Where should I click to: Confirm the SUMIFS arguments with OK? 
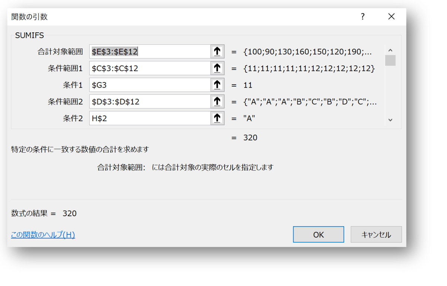pos(318,234)
